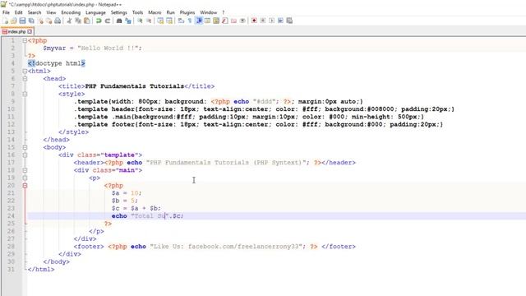This screenshot has width=526, height=296.
Task: Collapse the head fold on line 6
Action: coord(25,79)
